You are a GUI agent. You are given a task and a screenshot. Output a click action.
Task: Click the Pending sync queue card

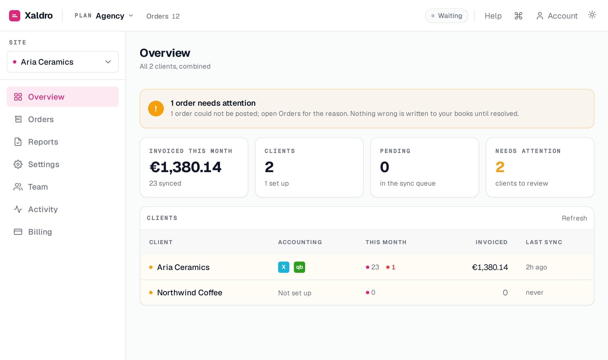click(425, 167)
